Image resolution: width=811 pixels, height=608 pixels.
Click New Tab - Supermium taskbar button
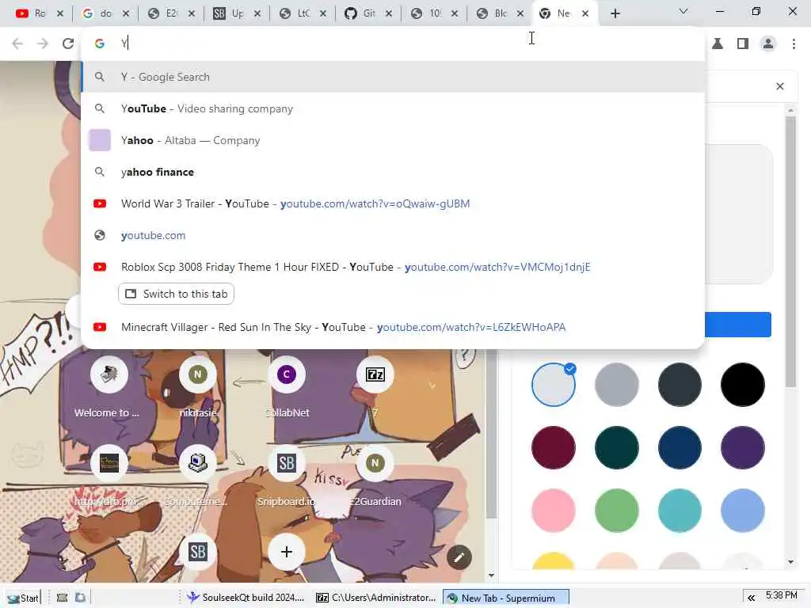[505, 598]
